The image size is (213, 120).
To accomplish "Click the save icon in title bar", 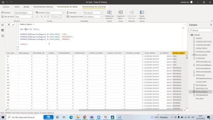I will pyautogui.click(x=3, y=2).
